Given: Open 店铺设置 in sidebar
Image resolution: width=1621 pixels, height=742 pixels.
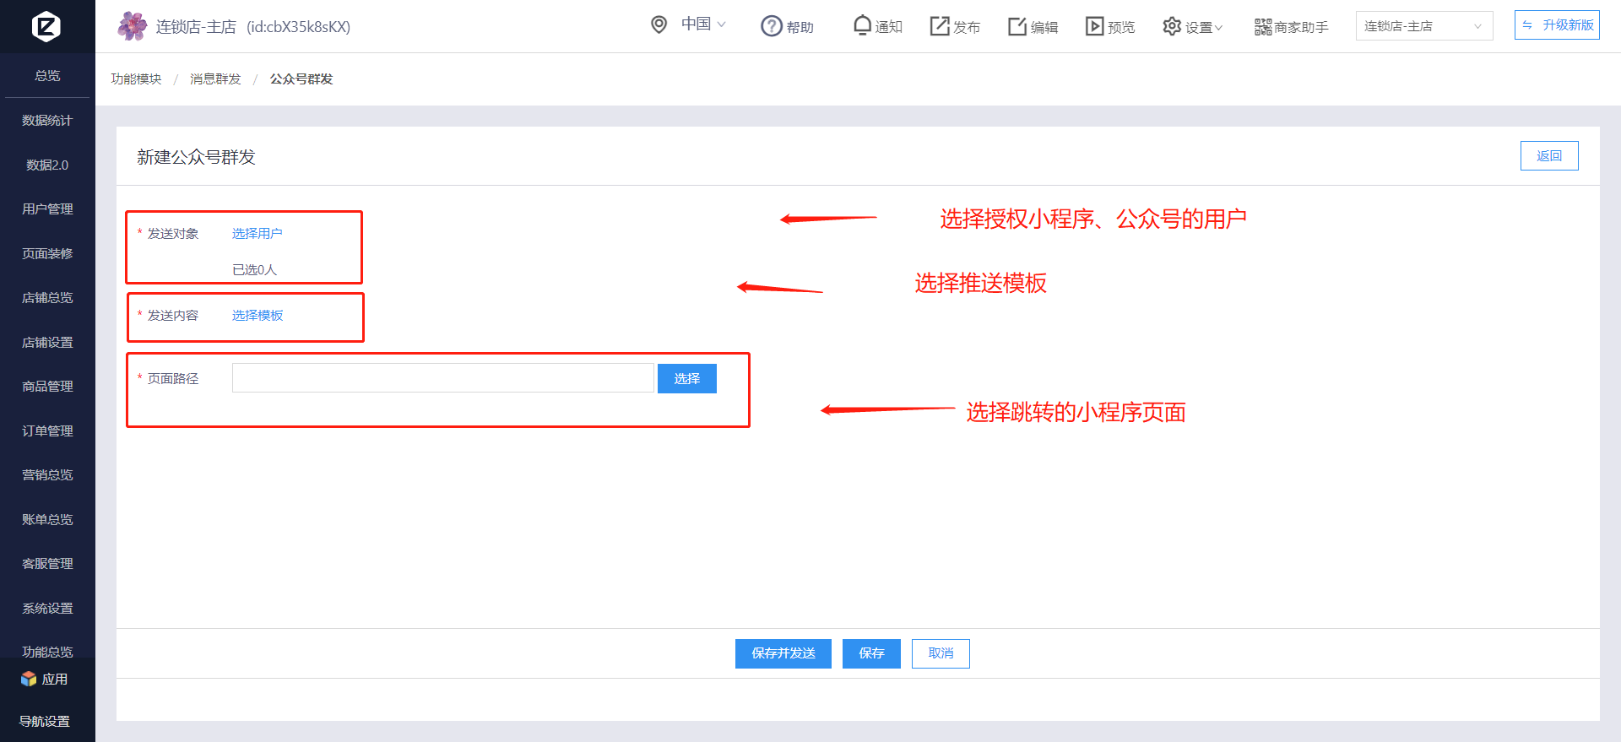Looking at the screenshot, I should [47, 343].
